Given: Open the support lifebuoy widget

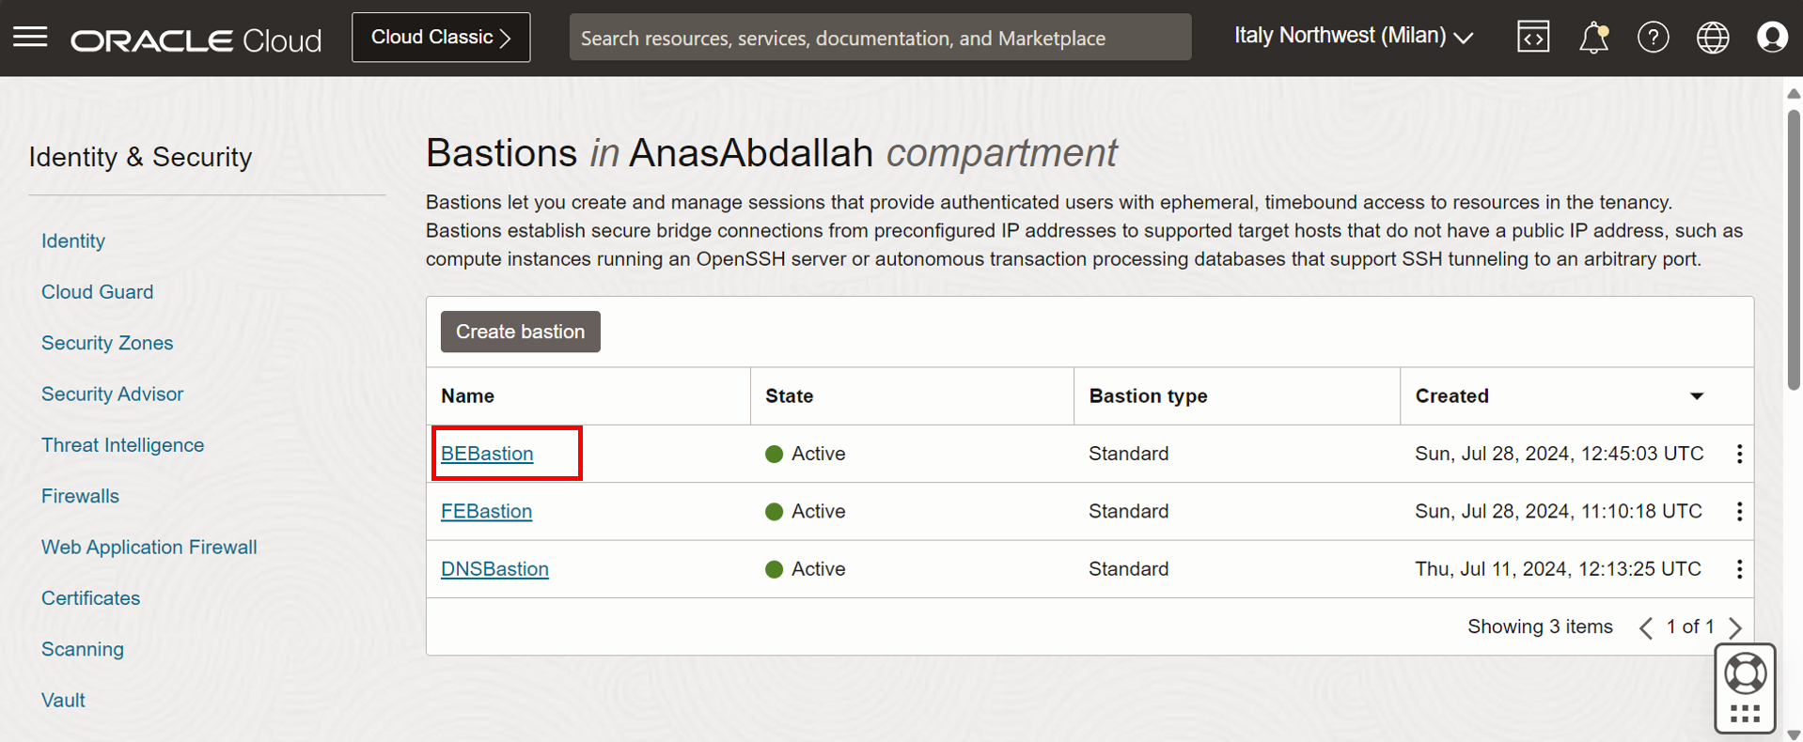Looking at the screenshot, I should click(x=1745, y=674).
